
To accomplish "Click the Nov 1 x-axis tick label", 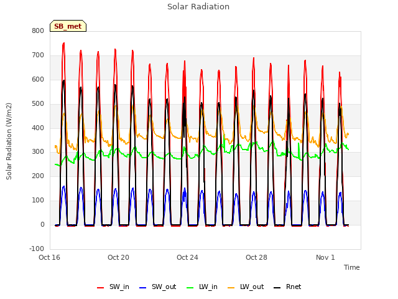I will pyautogui.click(x=325, y=257).
